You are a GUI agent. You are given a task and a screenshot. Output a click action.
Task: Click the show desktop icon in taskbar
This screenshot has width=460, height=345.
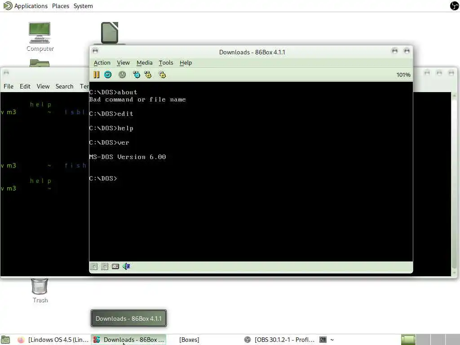(5, 340)
